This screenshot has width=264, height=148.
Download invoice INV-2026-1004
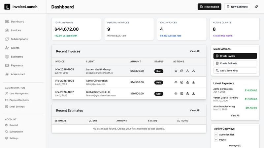point(193,82)
